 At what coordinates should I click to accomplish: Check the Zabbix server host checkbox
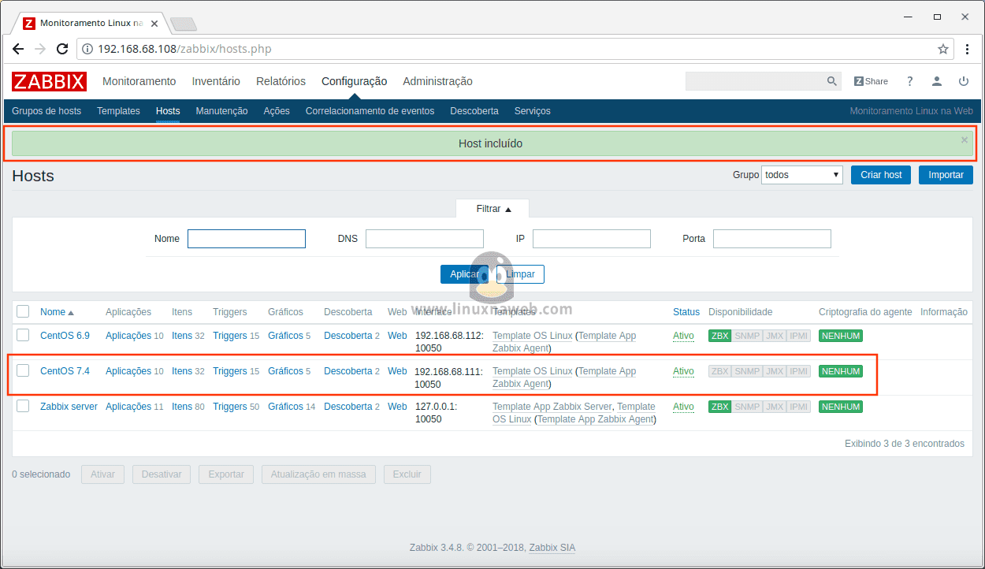pos(23,406)
